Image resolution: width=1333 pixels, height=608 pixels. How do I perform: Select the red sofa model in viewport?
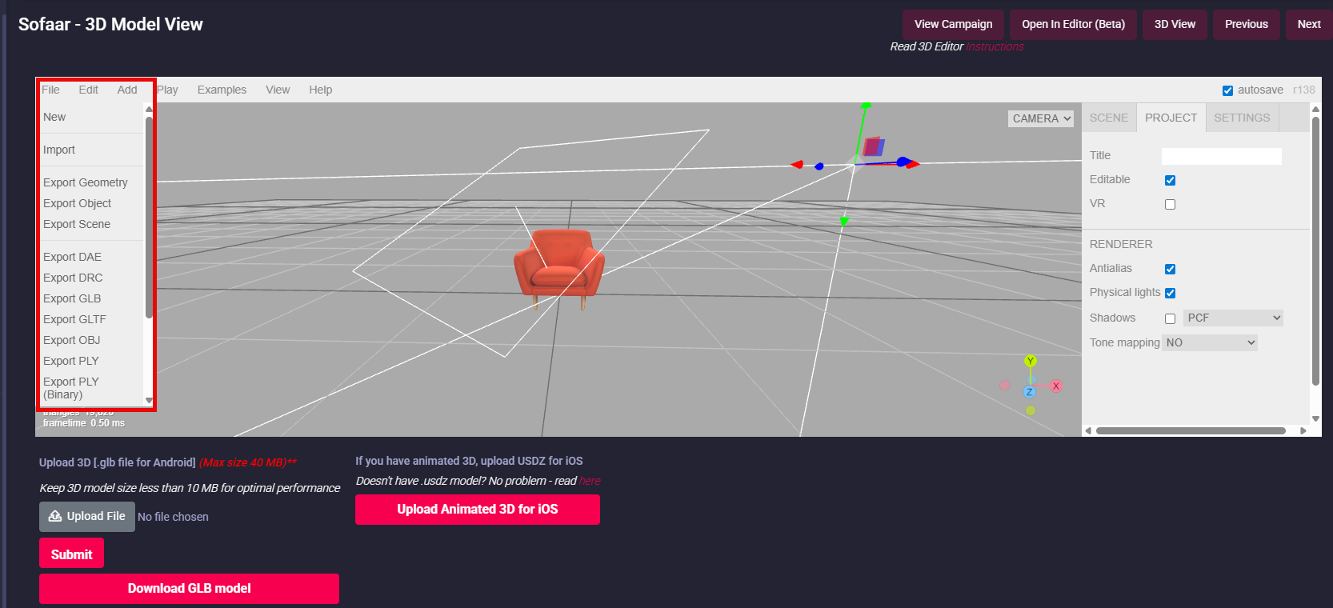(558, 265)
